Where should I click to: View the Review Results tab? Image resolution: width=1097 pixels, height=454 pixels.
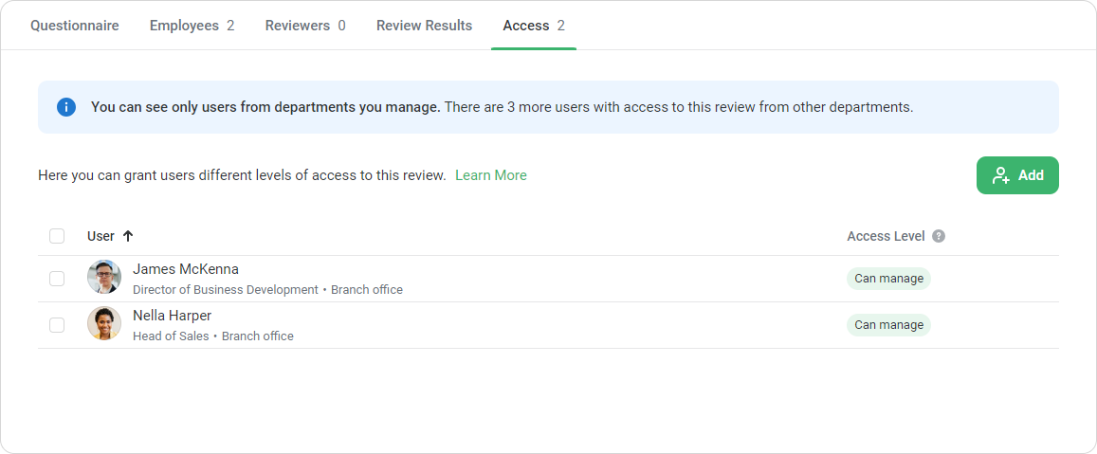[x=424, y=26]
